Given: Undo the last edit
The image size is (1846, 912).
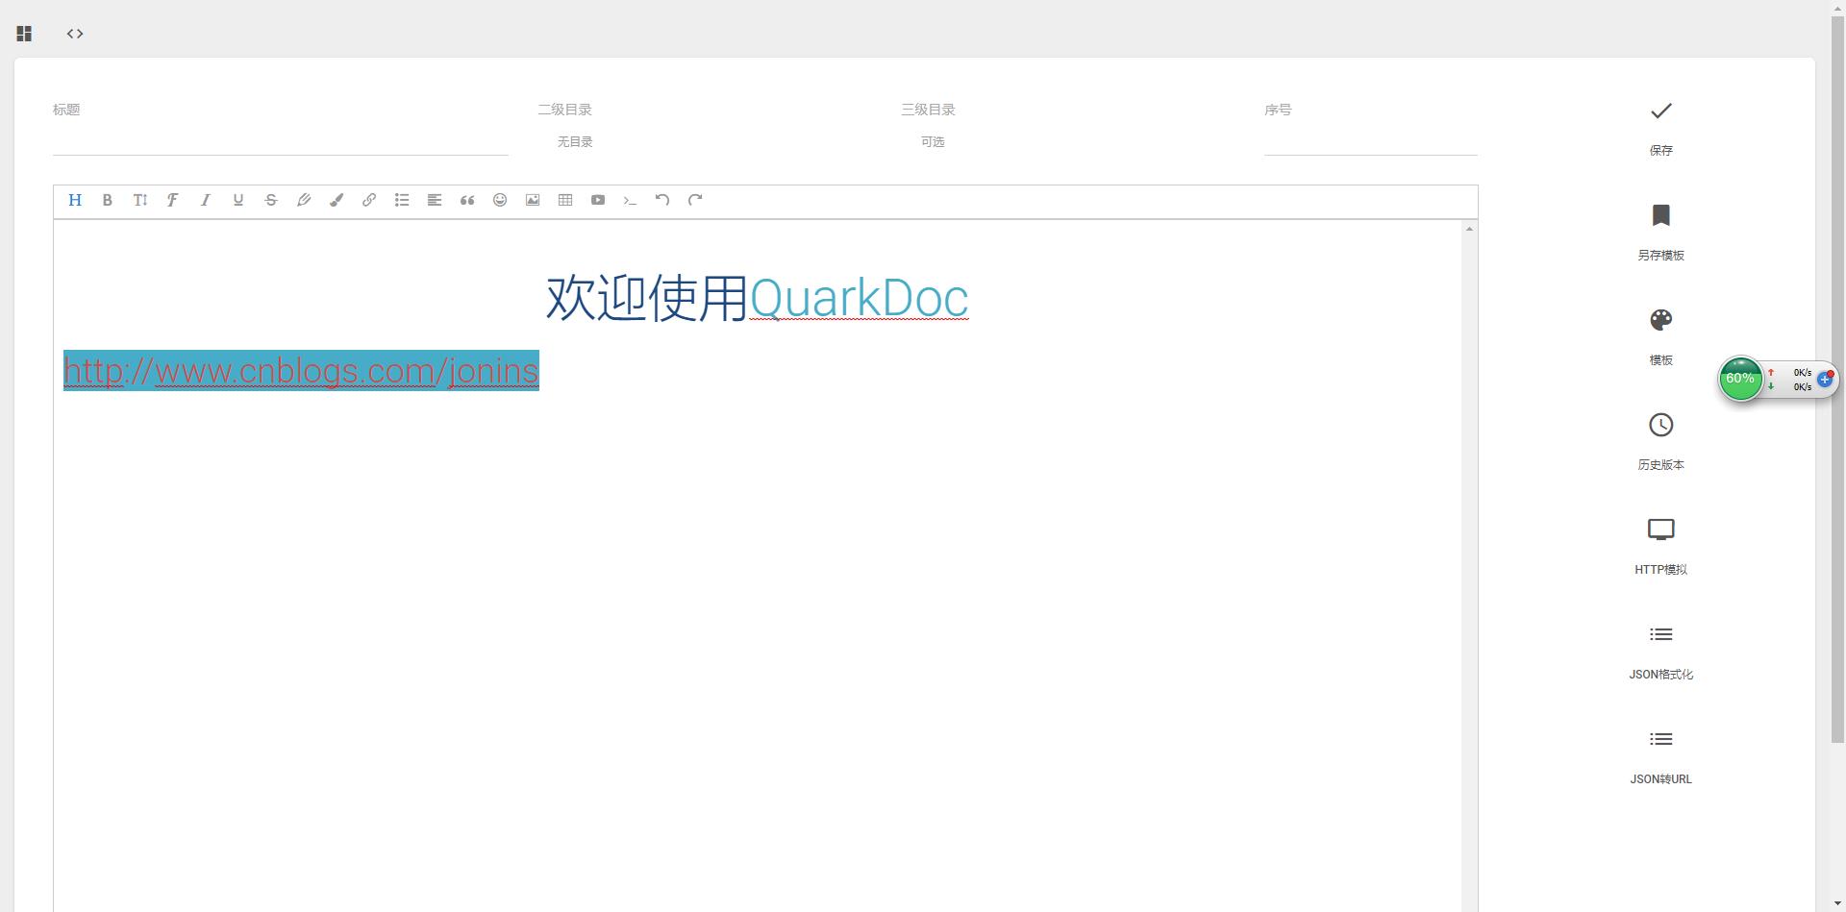Looking at the screenshot, I should [x=662, y=200].
